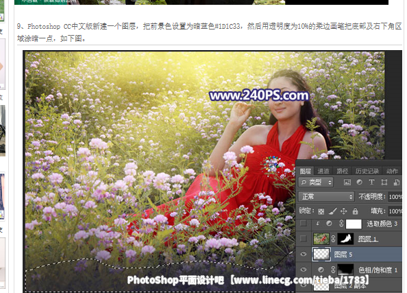Filter layers by smart object icon
This screenshot has width=407, height=293.
click(x=396, y=183)
